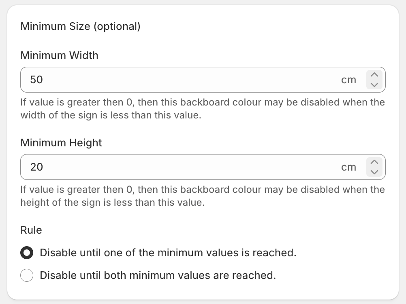406x304 pixels.
Task: Select 'Disable until one of the minimum values' radio
Action: (x=27, y=253)
